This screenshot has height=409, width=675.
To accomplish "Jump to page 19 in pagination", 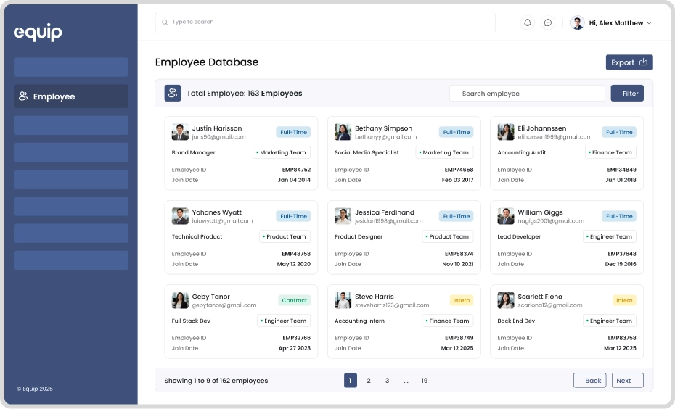I will [x=425, y=381].
